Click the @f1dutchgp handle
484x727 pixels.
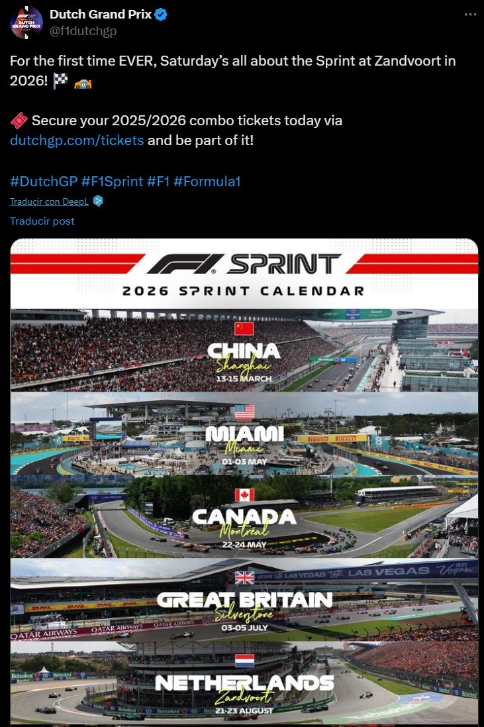(83, 30)
